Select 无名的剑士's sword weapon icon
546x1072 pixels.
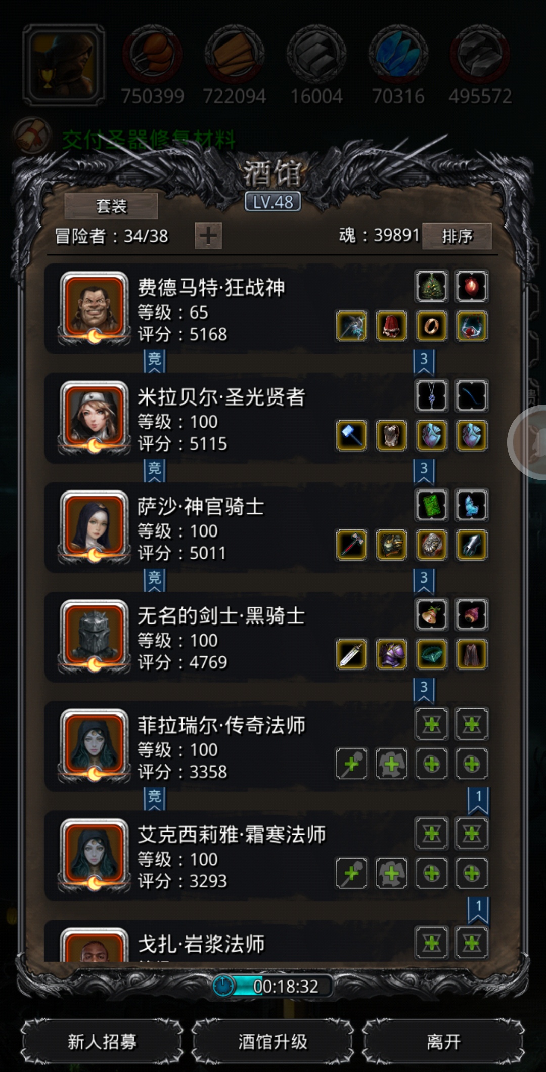pos(351,654)
